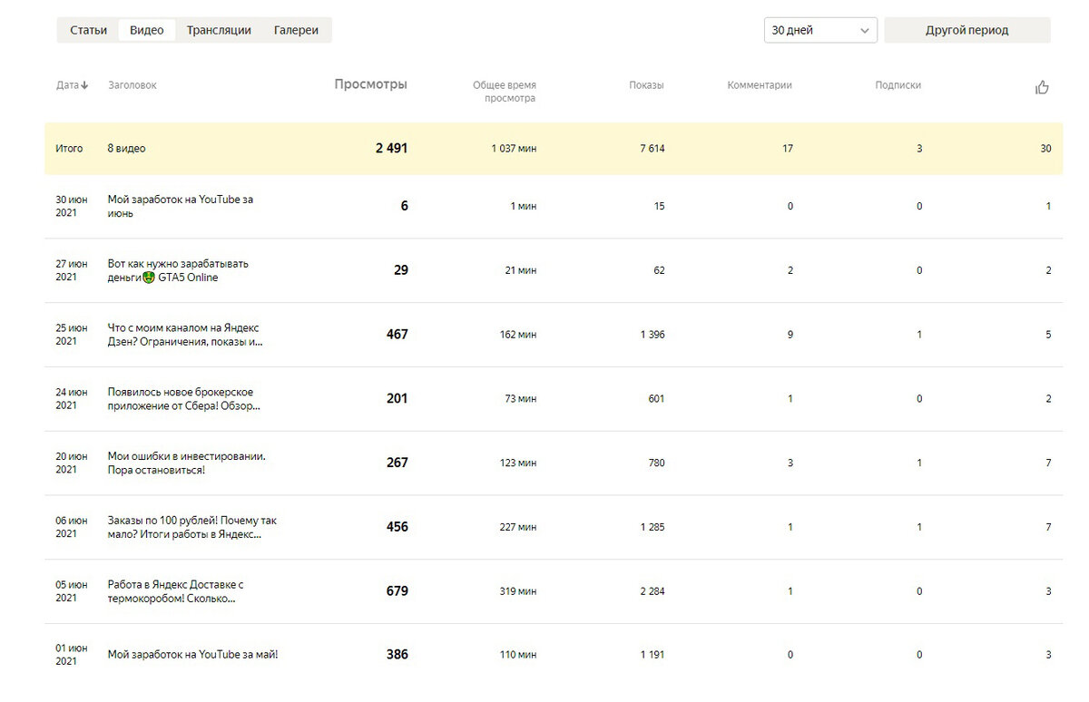Sort by Просмотры column header

pyautogui.click(x=371, y=84)
